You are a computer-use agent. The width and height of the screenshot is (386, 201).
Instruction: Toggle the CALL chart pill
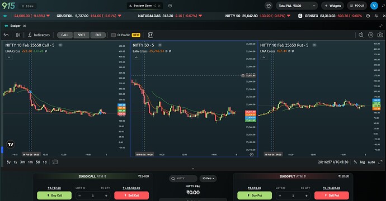65,35
